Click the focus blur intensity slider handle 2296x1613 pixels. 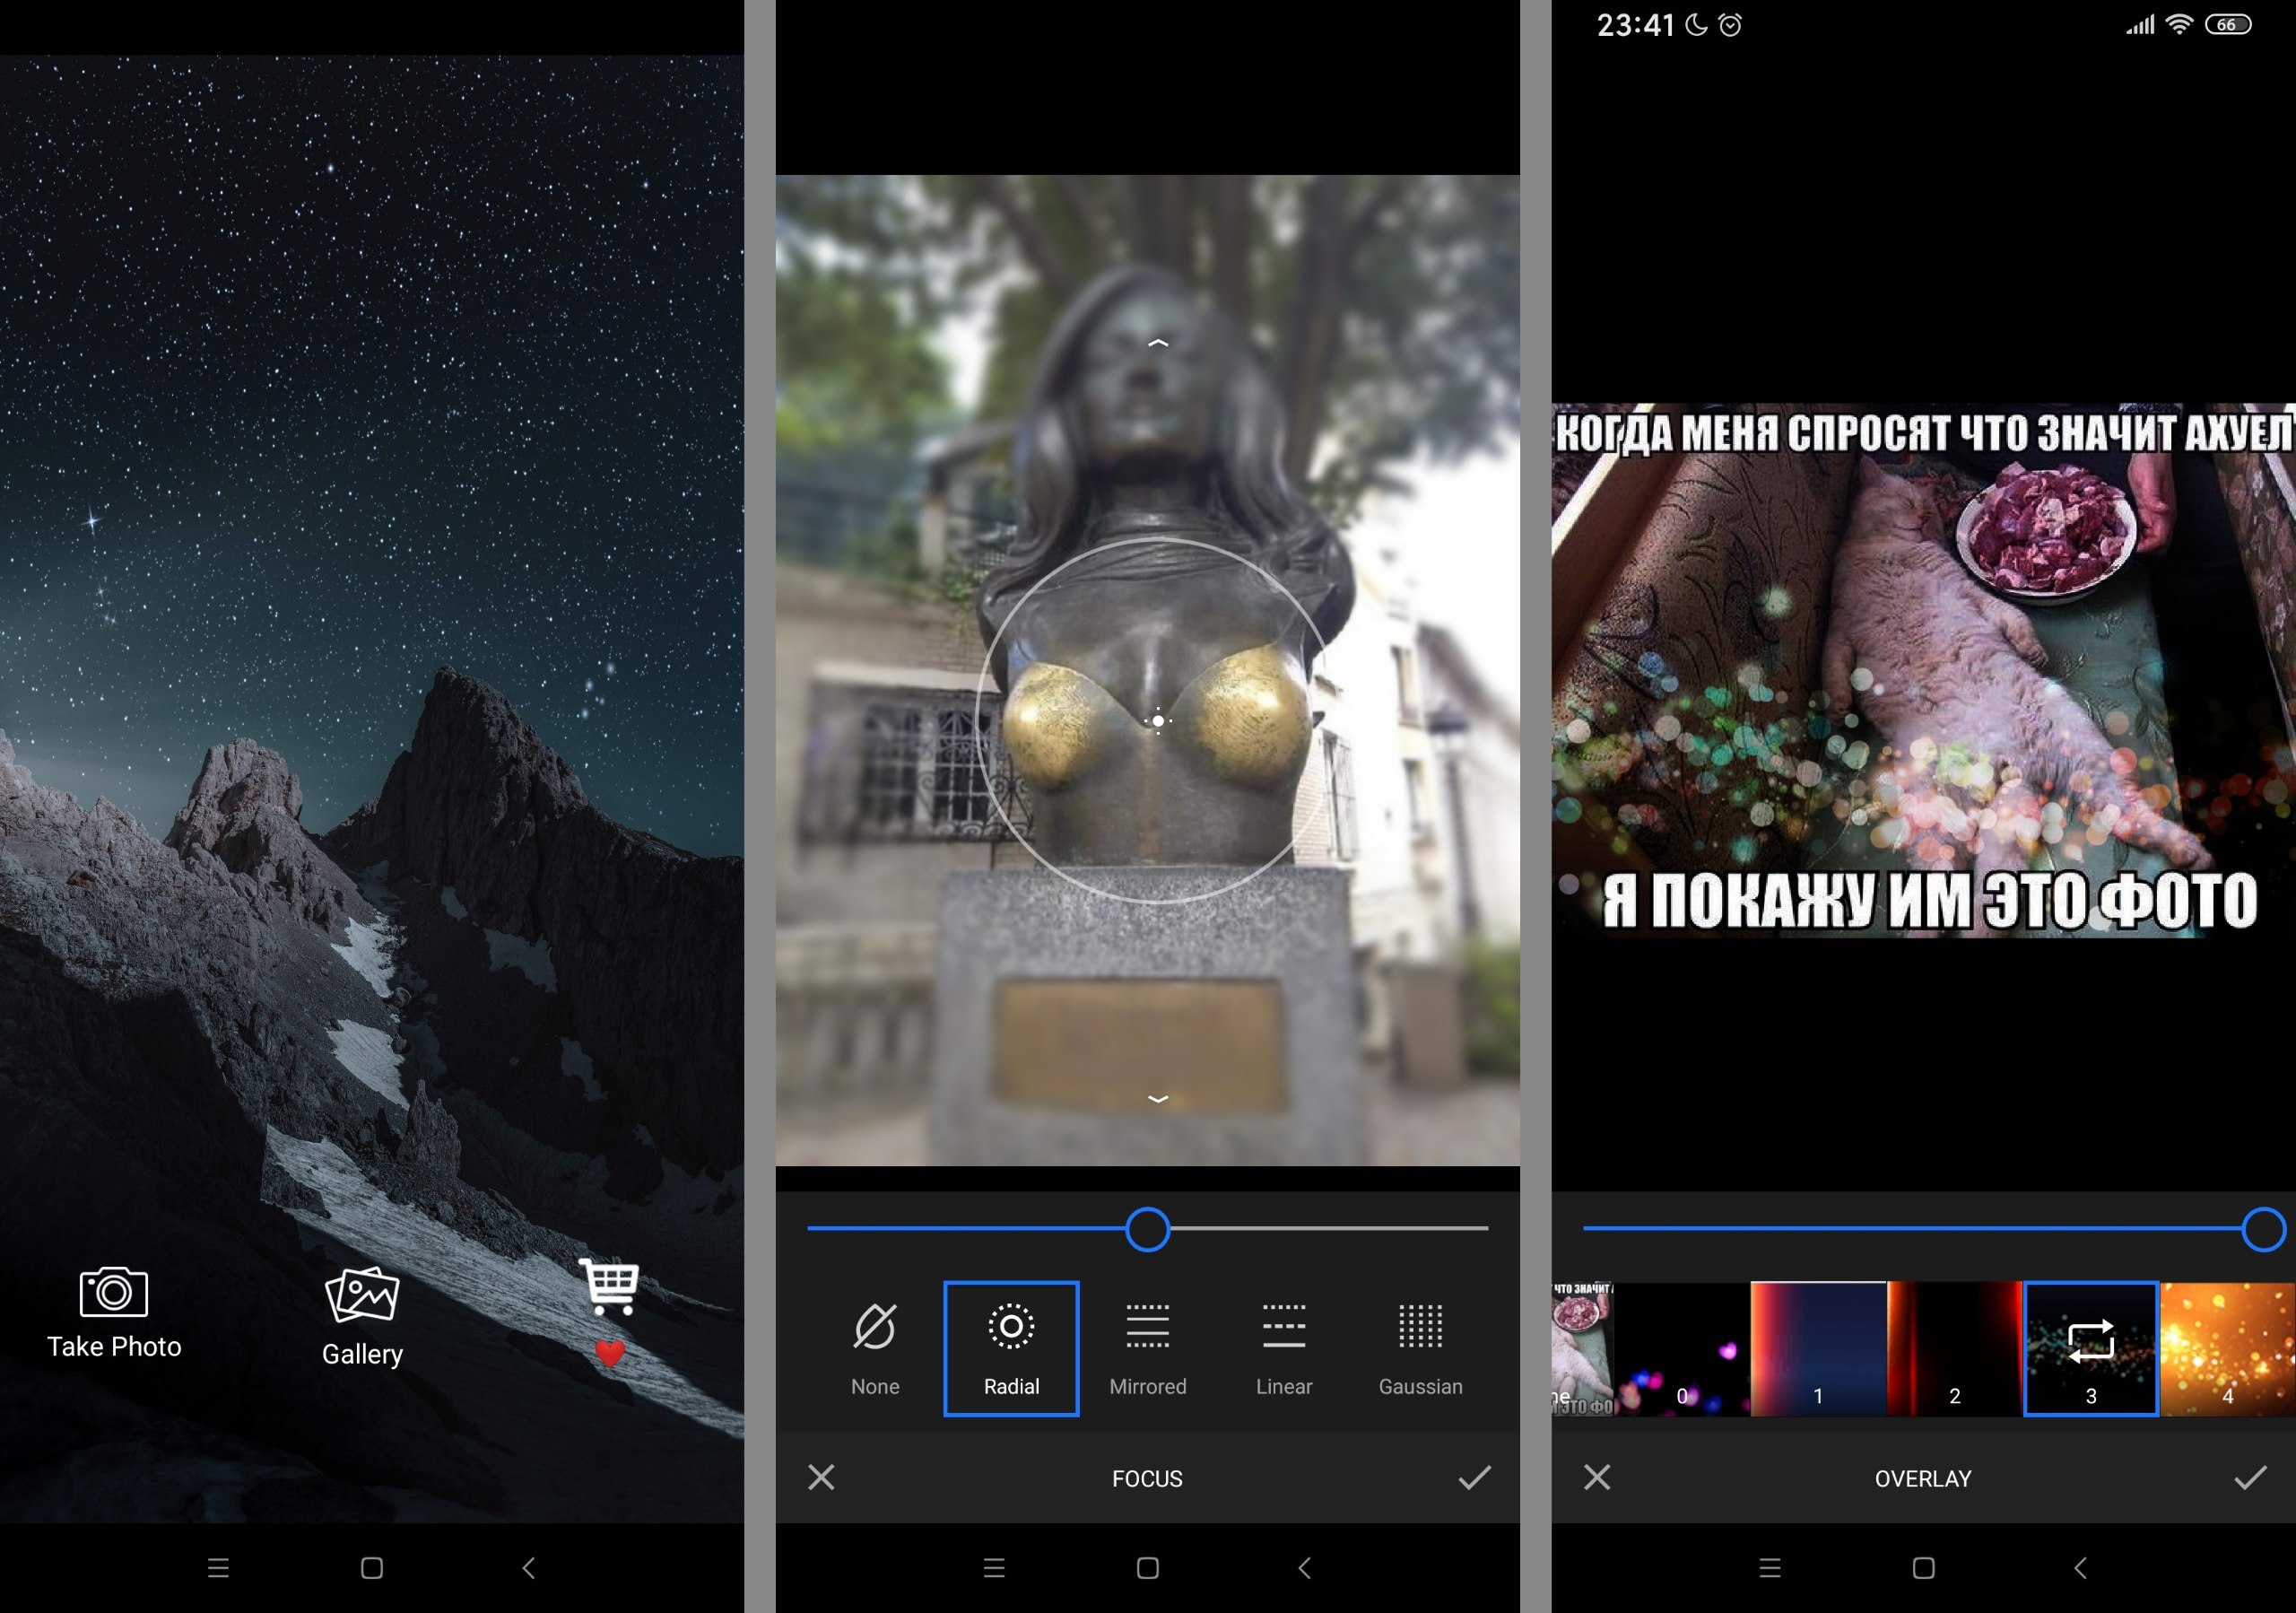tap(1147, 1229)
